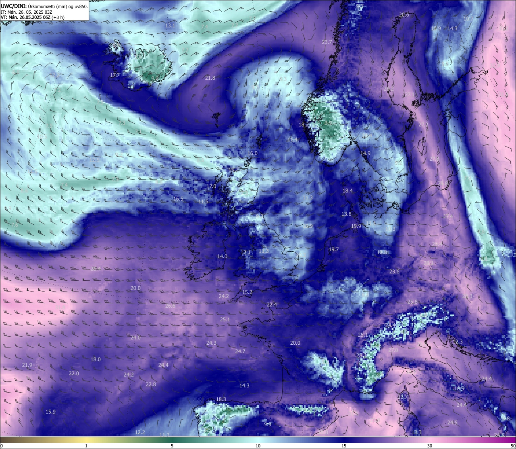
Task: Click the 13.8 value in the German Bight
Action: pos(346,214)
